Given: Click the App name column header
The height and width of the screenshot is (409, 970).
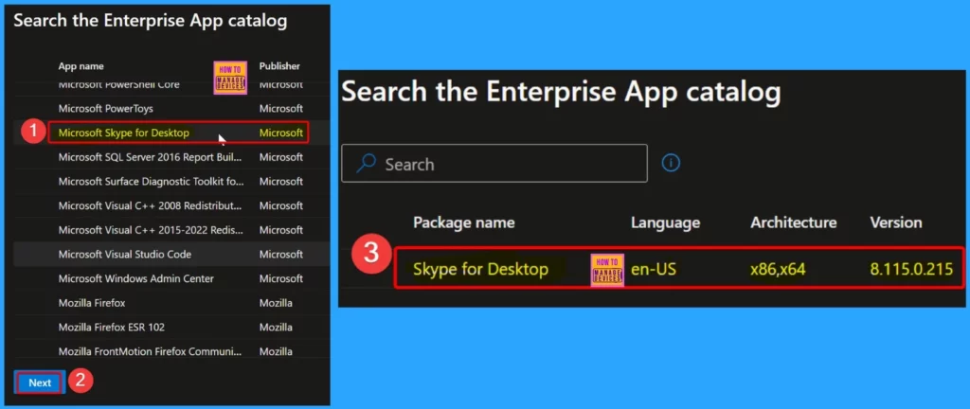Looking at the screenshot, I should (x=81, y=66).
